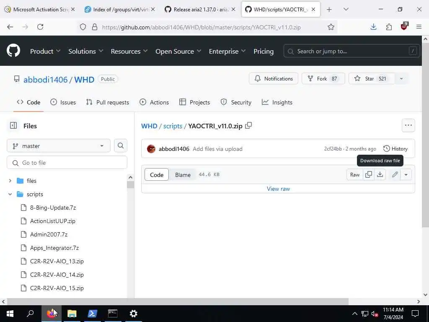Open edit options dropdown beside pencil
The height and width of the screenshot is (322, 429).
(x=406, y=174)
